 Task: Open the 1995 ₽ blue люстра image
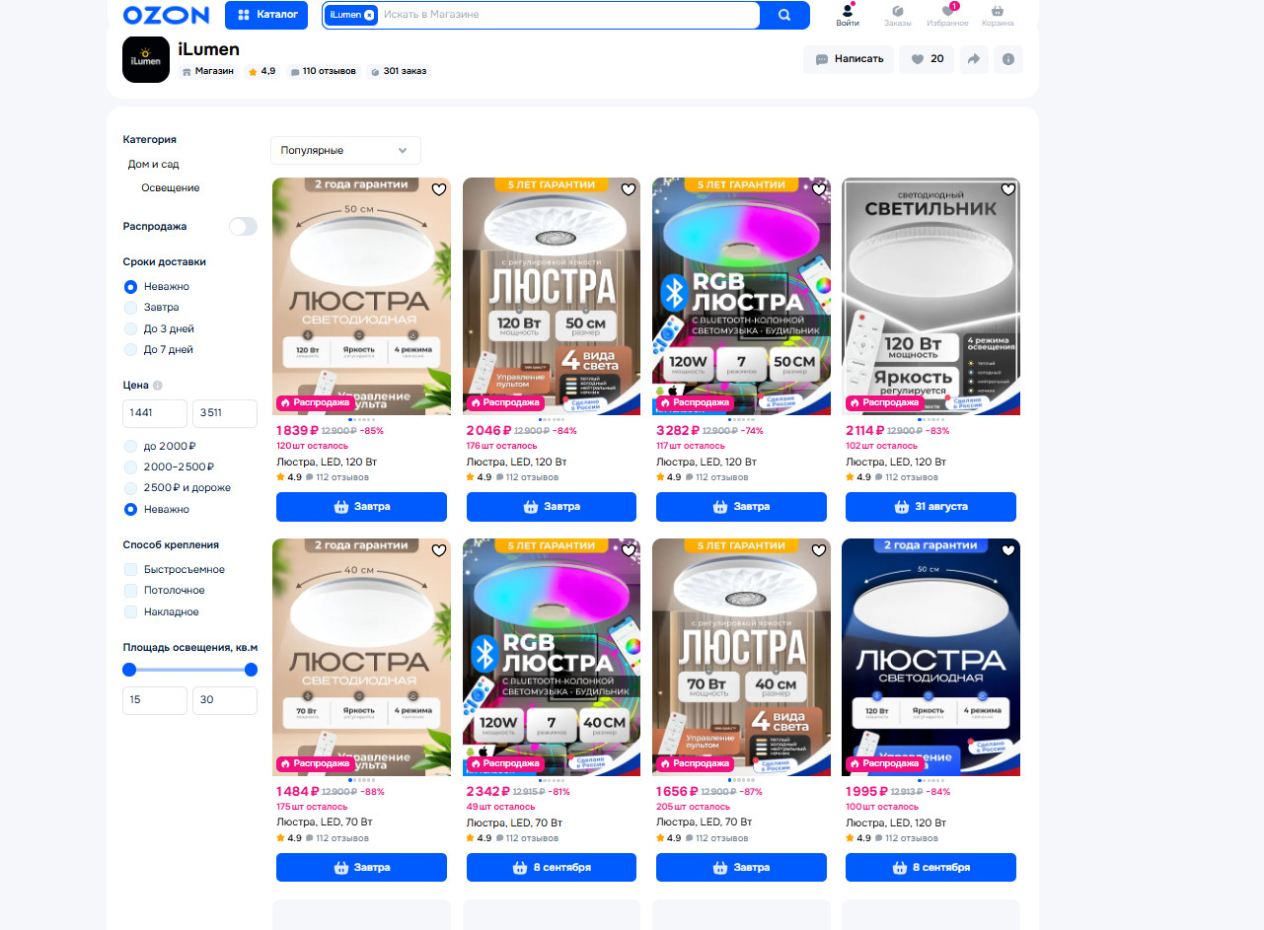[x=930, y=657]
